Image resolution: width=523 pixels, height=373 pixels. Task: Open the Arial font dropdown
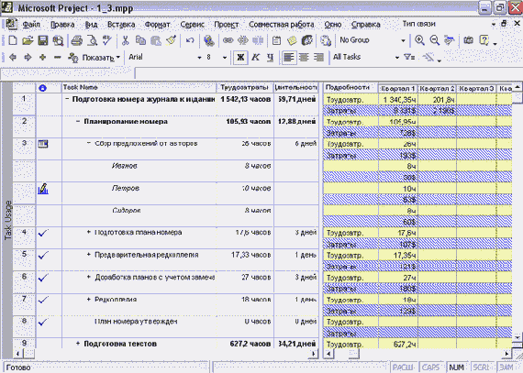tap(199, 58)
